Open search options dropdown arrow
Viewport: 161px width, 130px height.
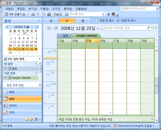tap(152, 28)
